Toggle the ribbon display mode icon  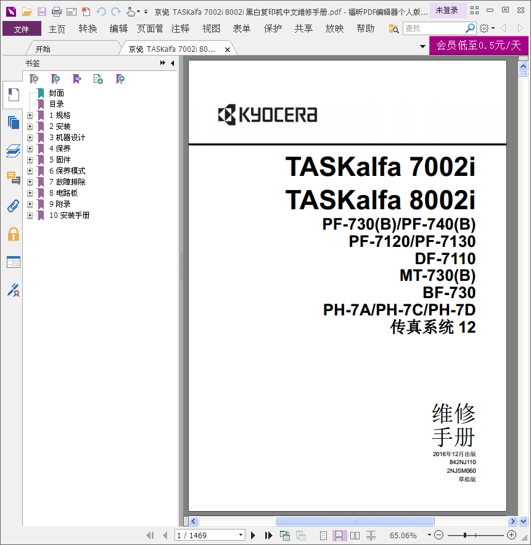(x=474, y=10)
